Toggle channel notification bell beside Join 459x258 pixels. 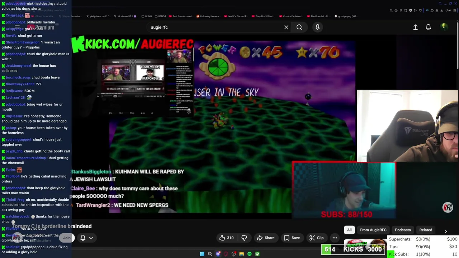pyautogui.click(x=83, y=238)
